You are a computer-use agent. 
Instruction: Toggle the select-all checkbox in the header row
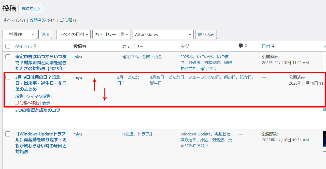(8, 46)
